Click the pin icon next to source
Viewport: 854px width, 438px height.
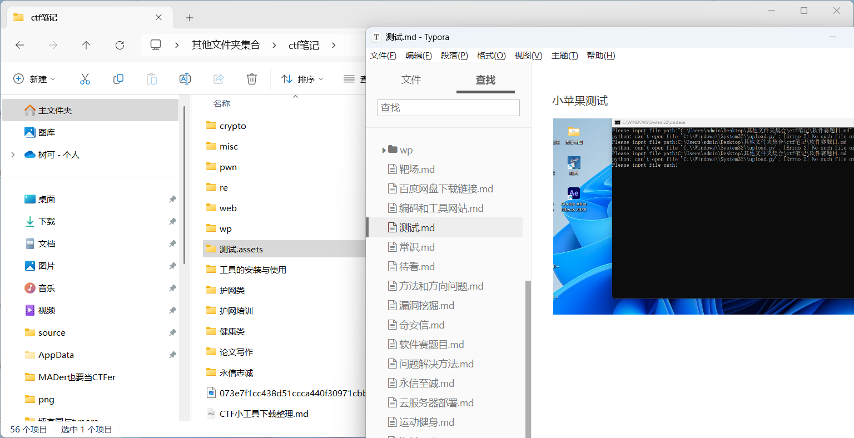pos(172,332)
